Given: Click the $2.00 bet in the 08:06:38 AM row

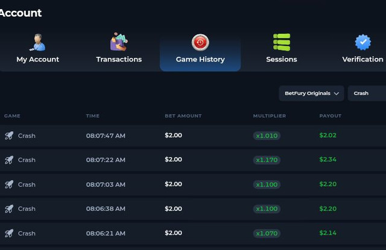Looking at the screenshot, I should [173, 208].
